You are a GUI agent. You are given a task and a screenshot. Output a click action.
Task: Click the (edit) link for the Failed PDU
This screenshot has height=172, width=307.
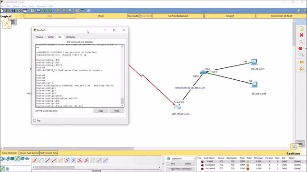[x=284, y=161]
